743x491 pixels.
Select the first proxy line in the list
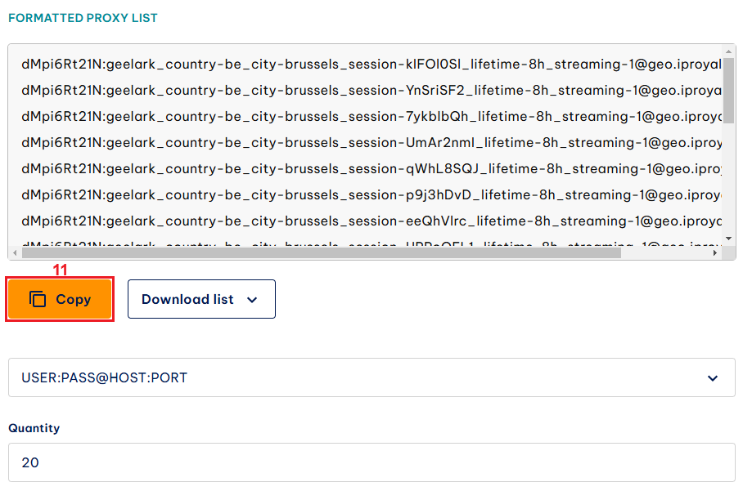click(x=368, y=64)
